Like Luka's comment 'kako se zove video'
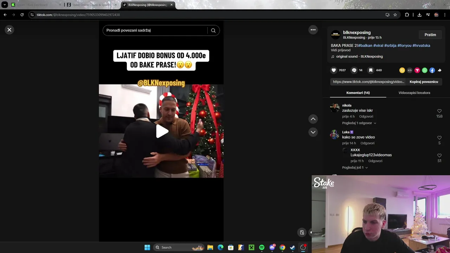Image resolution: width=450 pixels, height=253 pixels. click(439, 138)
